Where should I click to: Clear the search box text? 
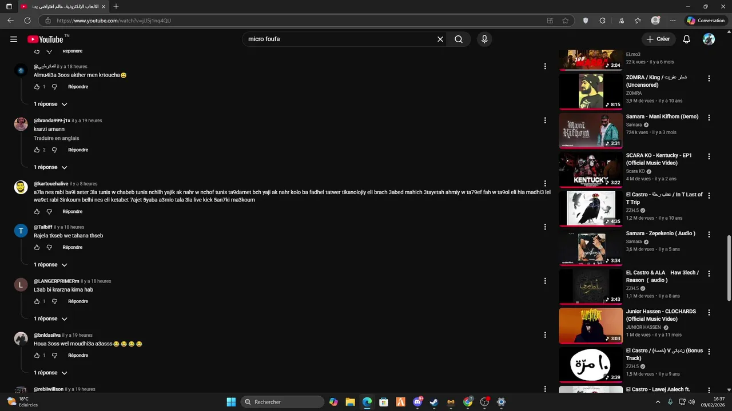pos(440,39)
